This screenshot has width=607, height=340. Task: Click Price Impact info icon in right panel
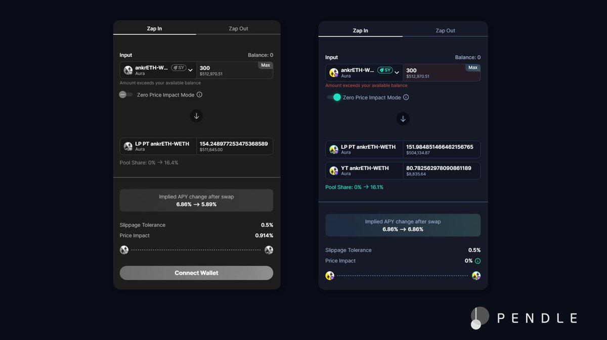478,261
